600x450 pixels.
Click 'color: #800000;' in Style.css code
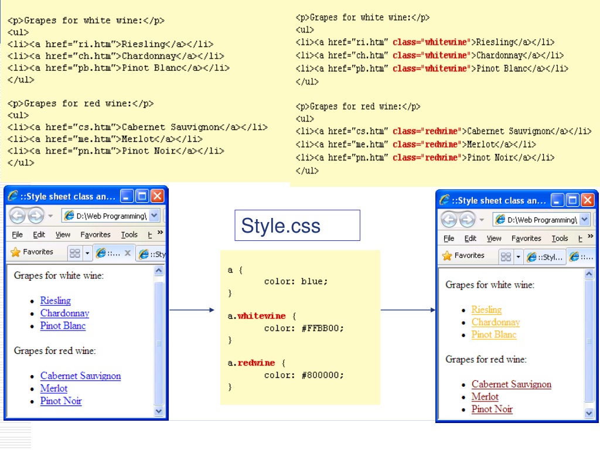click(304, 376)
